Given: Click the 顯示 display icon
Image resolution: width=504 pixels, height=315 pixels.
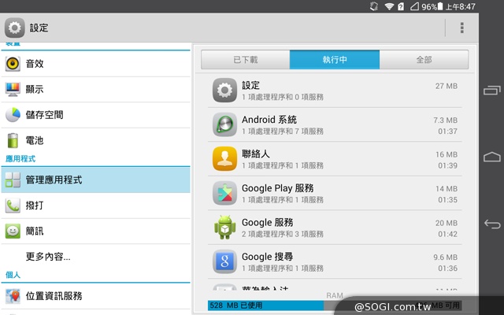Looking at the screenshot, I should (x=13, y=89).
